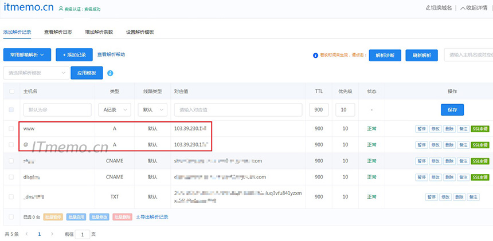Click the blue info icon beside 应用模板

[x=110, y=73]
